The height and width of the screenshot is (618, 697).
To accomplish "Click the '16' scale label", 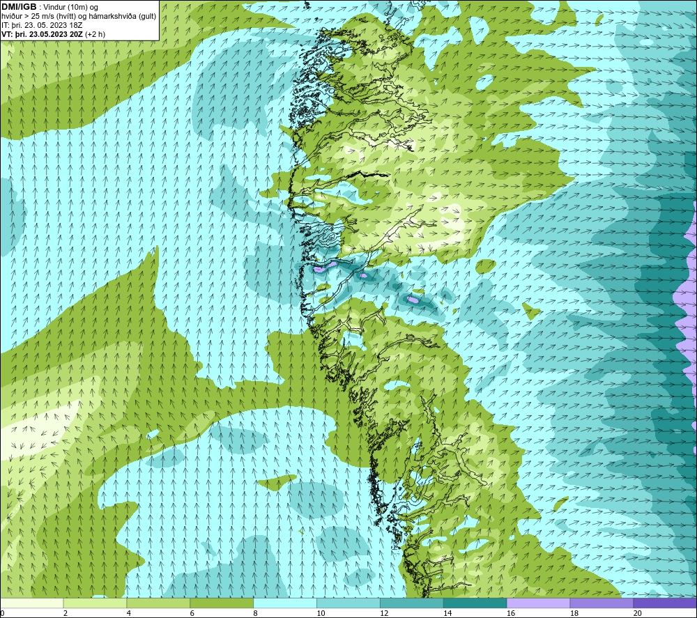I will point(511,613).
